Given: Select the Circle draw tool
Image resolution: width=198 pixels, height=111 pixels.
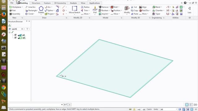Looking at the screenshot, I should 30,14.
